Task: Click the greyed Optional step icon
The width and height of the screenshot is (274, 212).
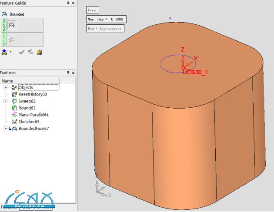Action: (x=12, y=40)
